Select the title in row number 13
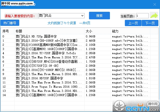This screenshot has width=160, height=112. [x=49, y=91]
